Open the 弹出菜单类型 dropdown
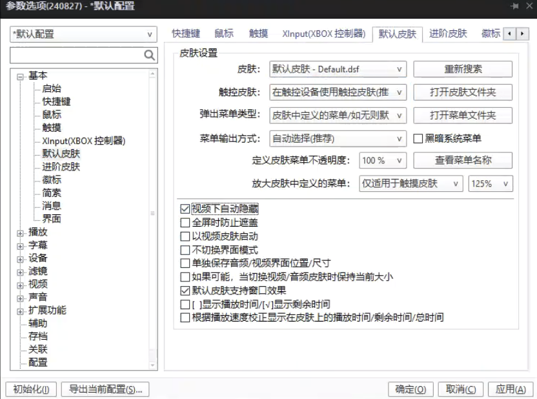The width and height of the screenshot is (537, 399). coord(338,116)
